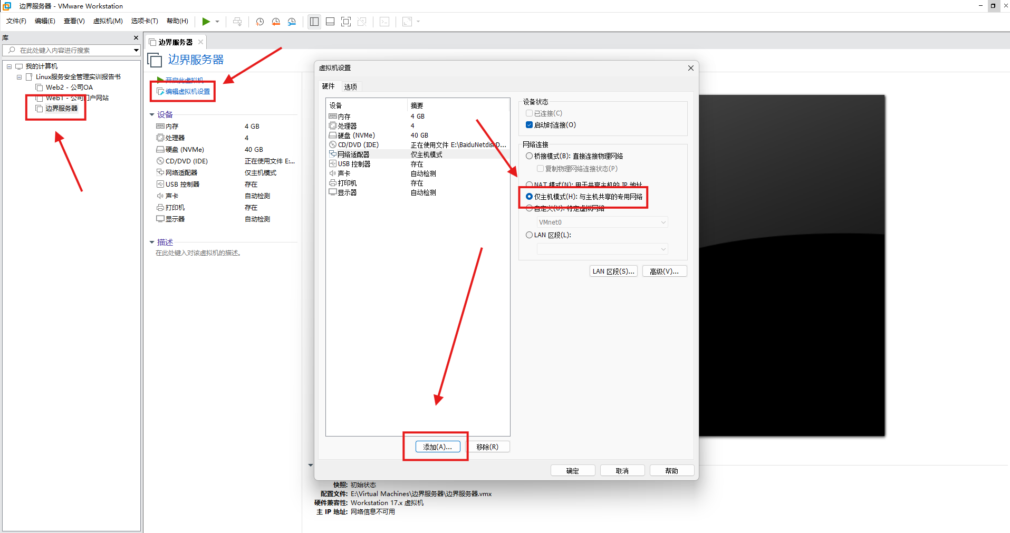Select the 桥接模式 radio button

pyautogui.click(x=529, y=156)
